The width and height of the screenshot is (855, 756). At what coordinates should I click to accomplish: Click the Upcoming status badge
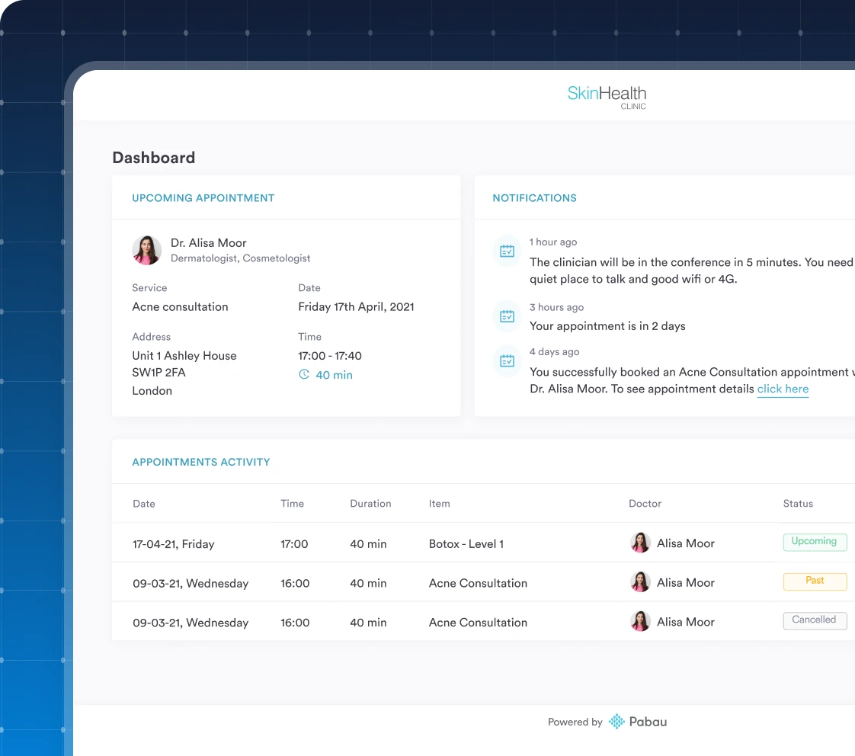click(814, 542)
